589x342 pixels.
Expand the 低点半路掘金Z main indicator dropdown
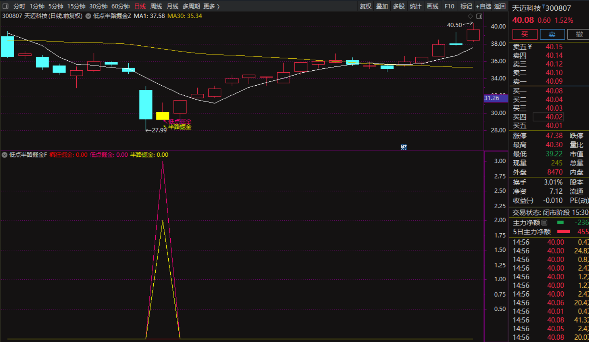coord(88,16)
